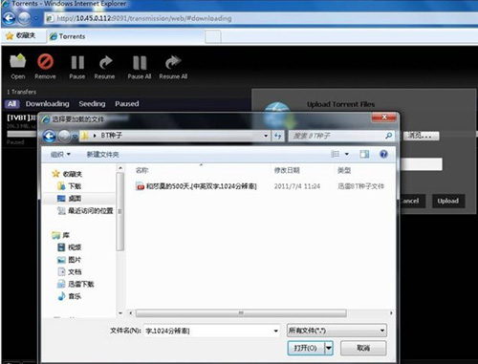Expand the 打开 button split arrow
Screen dimensions: 478x364
[x=329, y=348]
